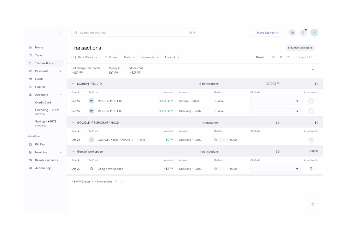Open the JL profile avatar
Viewport: 347px width, 233px height.
pos(314,33)
